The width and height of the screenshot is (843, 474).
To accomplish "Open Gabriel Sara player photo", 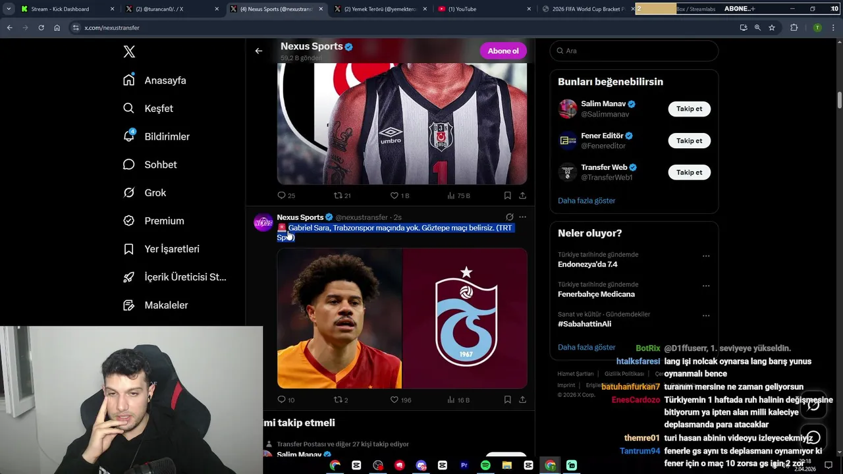I will click(x=339, y=318).
